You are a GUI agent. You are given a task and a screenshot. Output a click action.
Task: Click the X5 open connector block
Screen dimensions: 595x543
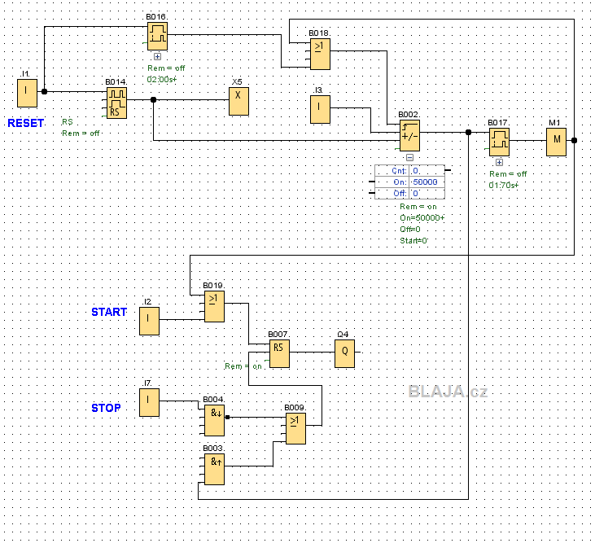click(238, 101)
